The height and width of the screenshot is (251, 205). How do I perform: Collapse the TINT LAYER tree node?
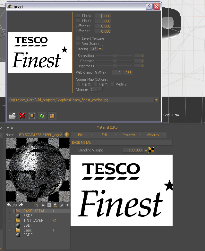[x=10, y=221]
